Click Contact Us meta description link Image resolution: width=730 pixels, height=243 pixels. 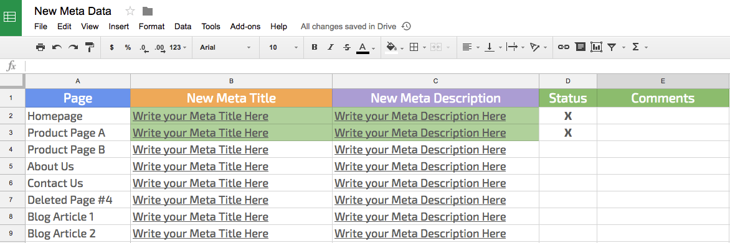(420, 183)
